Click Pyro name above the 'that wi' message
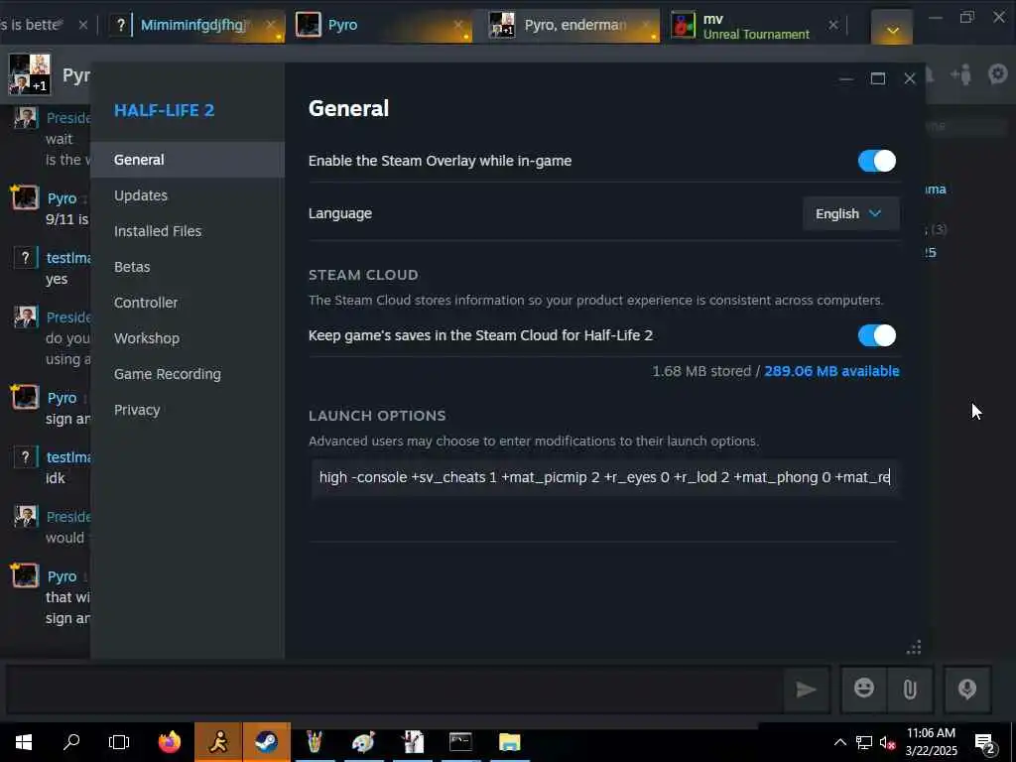Image resolution: width=1016 pixels, height=762 pixels. pyautogui.click(x=62, y=576)
